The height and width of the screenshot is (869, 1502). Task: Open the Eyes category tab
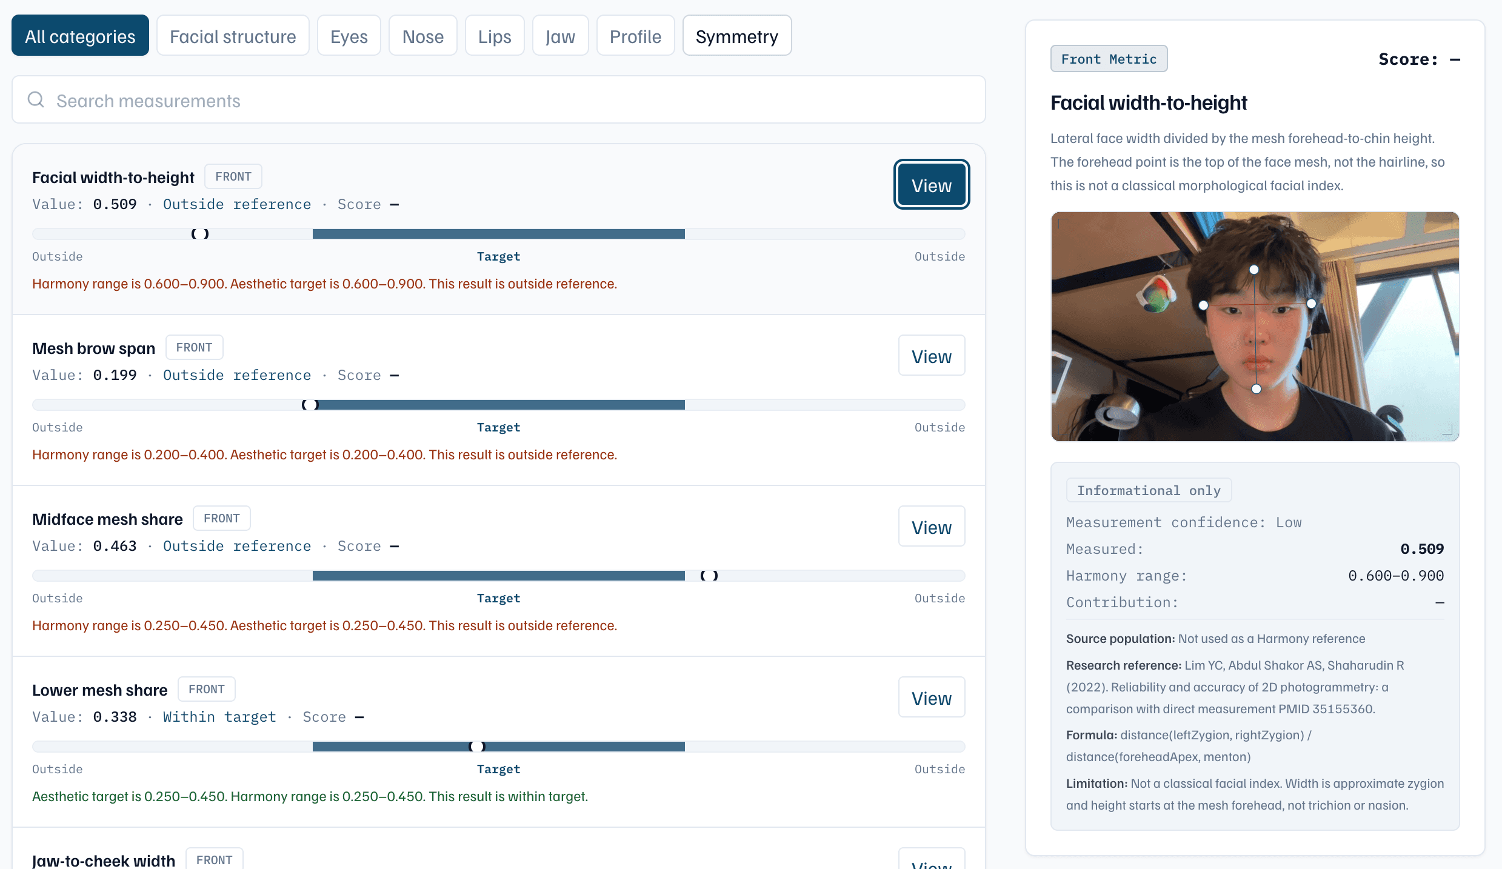pyautogui.click(x=349, y=36)
